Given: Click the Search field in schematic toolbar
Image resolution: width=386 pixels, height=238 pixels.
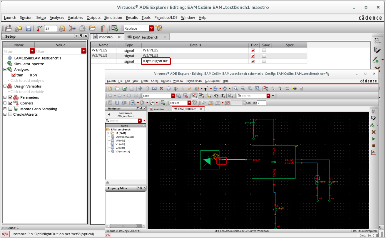Looking at the screenshot, I should pos(253,96).
